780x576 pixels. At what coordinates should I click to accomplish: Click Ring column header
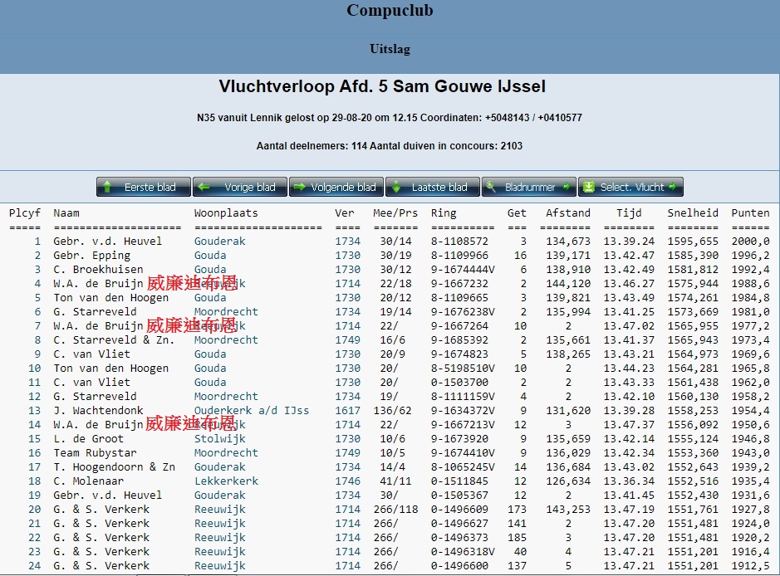[444, 213]
